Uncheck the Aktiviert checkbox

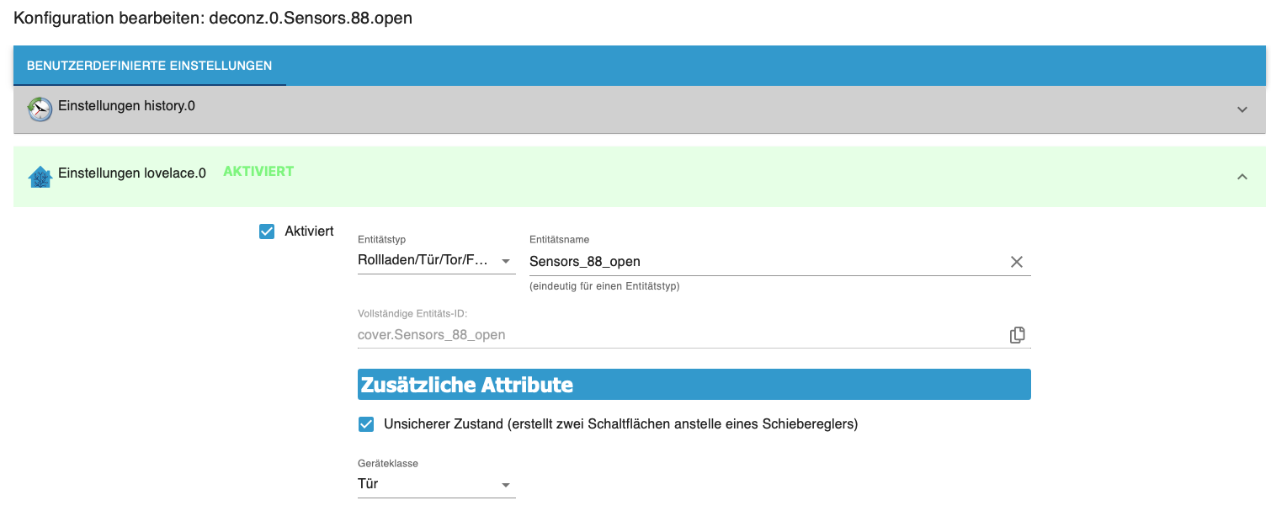click(x=267, y=232)
